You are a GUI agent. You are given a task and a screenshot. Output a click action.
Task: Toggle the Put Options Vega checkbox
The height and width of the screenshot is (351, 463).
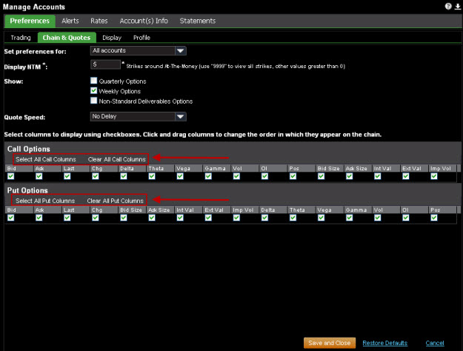pyautogui.click(x=322, y=218)
